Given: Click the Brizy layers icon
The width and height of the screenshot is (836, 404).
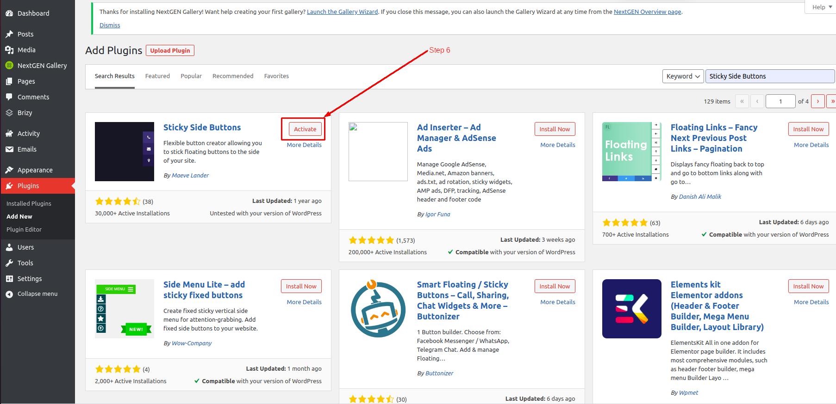Looking at the screenshot, I should point(9,113).
